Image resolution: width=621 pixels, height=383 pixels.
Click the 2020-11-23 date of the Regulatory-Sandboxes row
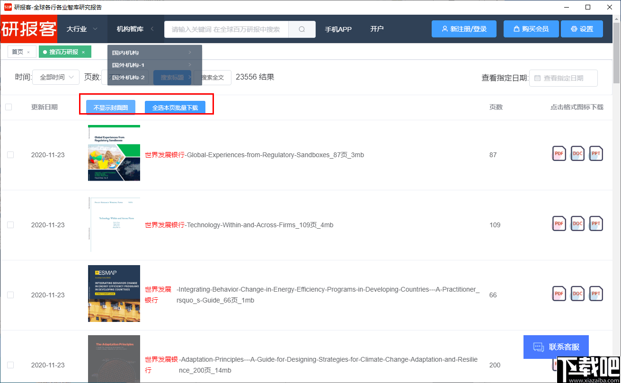[48, 155]
